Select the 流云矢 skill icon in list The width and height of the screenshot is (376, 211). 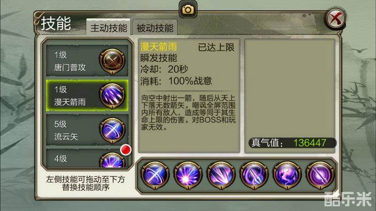(x=112, y=130)
